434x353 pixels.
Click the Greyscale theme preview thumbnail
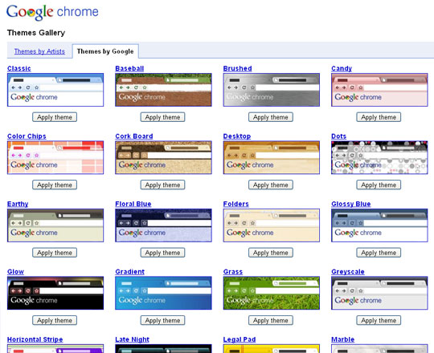[x=379, y=293]
